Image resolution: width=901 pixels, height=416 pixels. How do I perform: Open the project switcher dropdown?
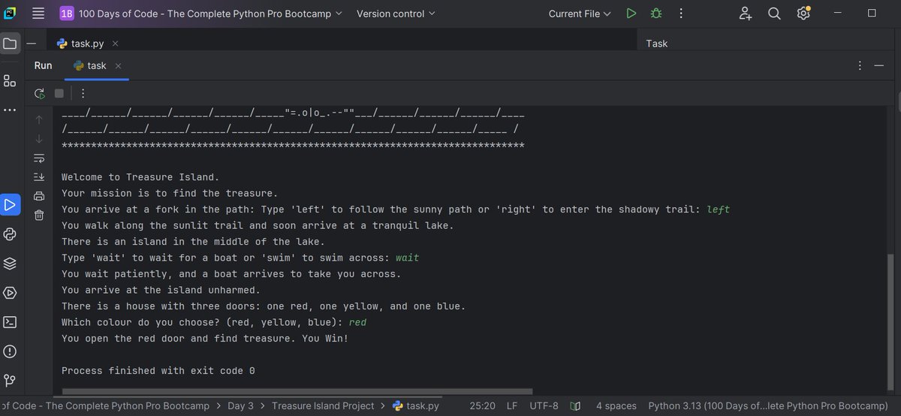(x=201, y=14)
